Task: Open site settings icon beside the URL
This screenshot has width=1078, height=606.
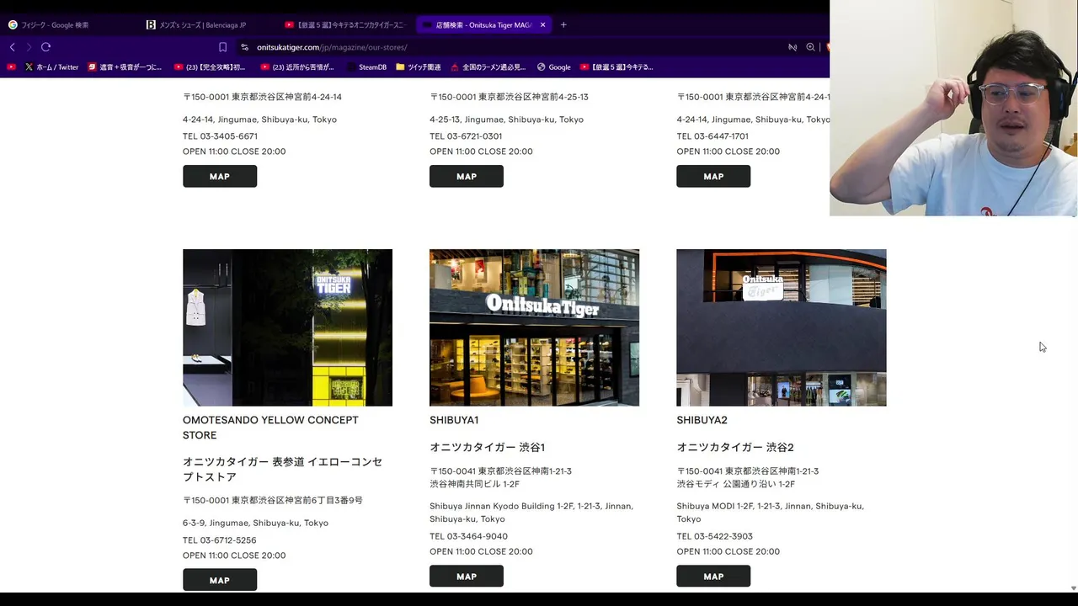Action: pos(244,47)
